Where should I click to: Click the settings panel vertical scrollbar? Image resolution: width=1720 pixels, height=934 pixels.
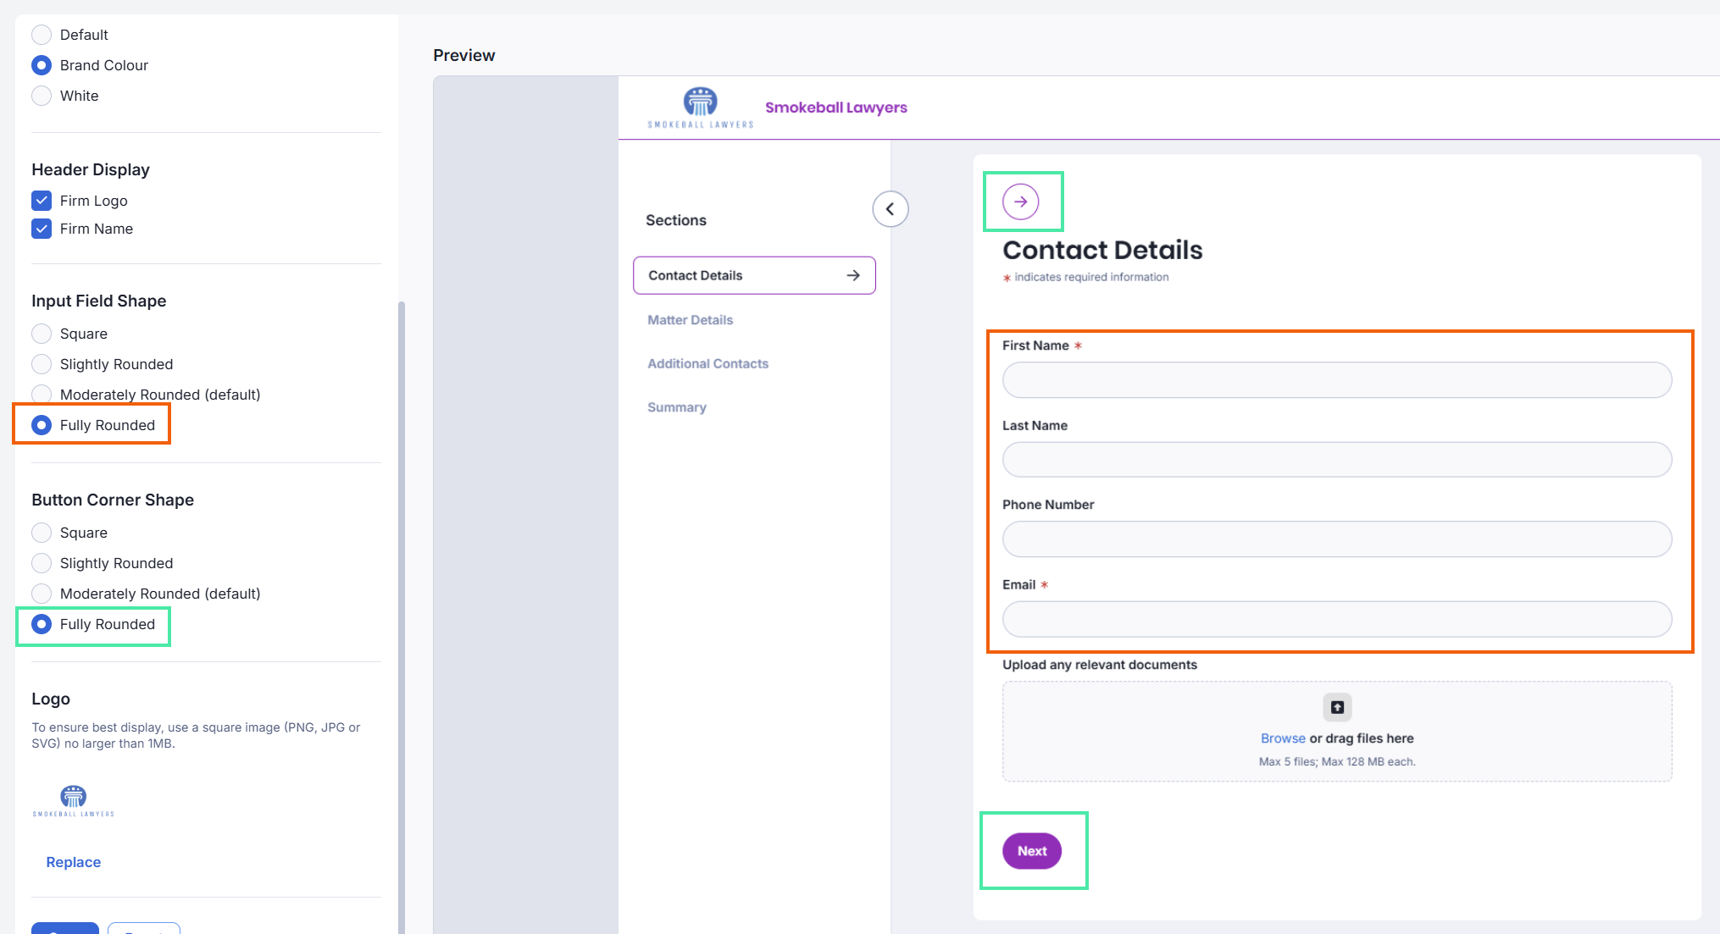[402, 593]
